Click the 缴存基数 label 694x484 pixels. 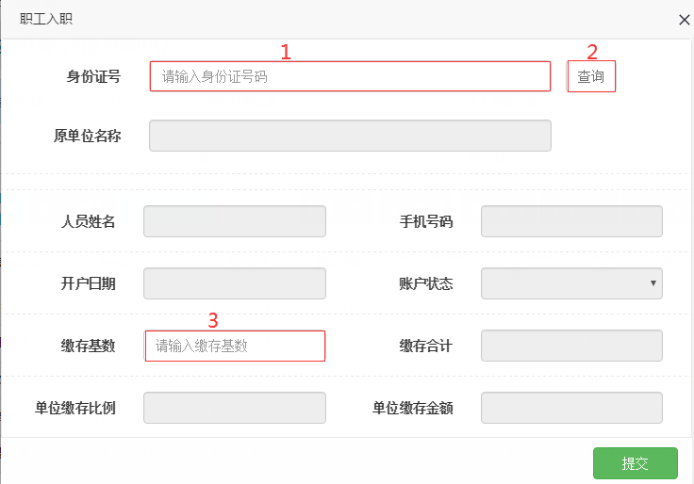click(x=88, y=346)
